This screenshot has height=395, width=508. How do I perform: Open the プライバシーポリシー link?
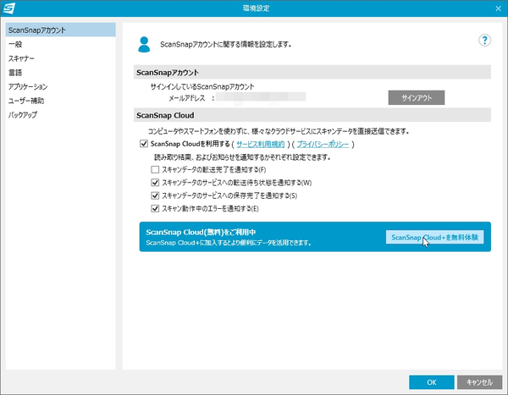pyautogui.click(x=323, y=144)
